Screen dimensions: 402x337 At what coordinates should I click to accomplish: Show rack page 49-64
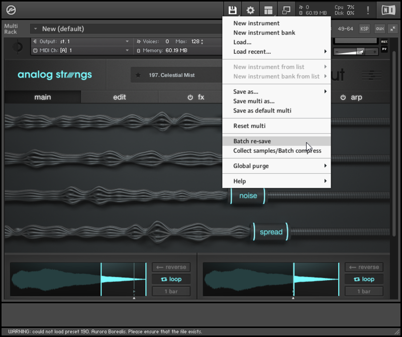345,29
